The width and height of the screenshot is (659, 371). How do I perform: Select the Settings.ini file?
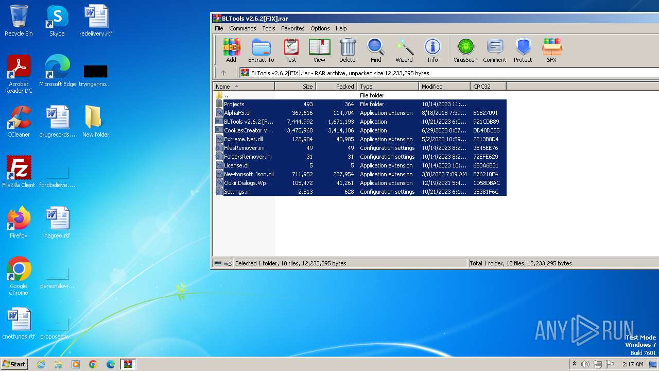[x=360, y=192]
